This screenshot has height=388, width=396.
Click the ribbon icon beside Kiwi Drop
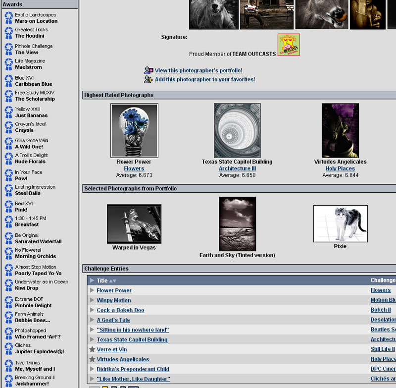point(8,285)
